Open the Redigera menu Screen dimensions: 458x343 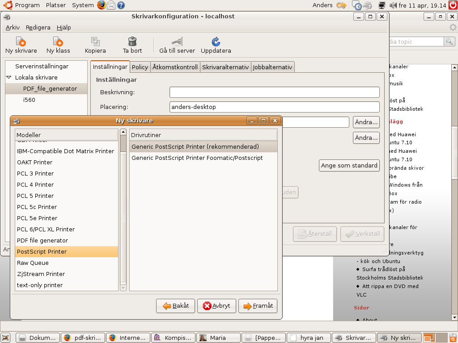click(x=38, y=27)
